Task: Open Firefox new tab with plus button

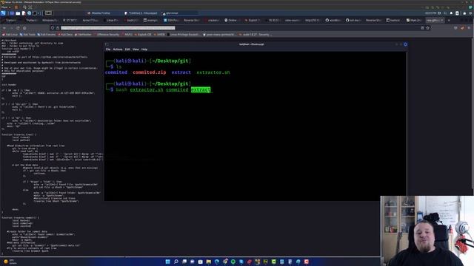Action: coord(449,20)
